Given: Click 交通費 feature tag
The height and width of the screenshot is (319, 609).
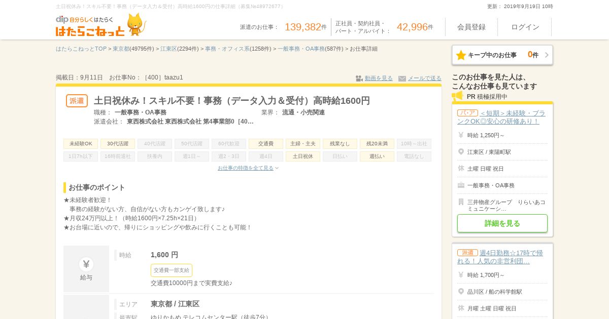Looking at the screenshot, I should [x=266, y=144].
